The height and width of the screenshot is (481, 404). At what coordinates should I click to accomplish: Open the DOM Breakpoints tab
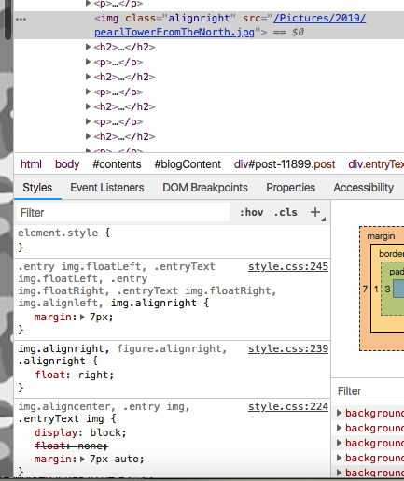click(x=205, y=188)
